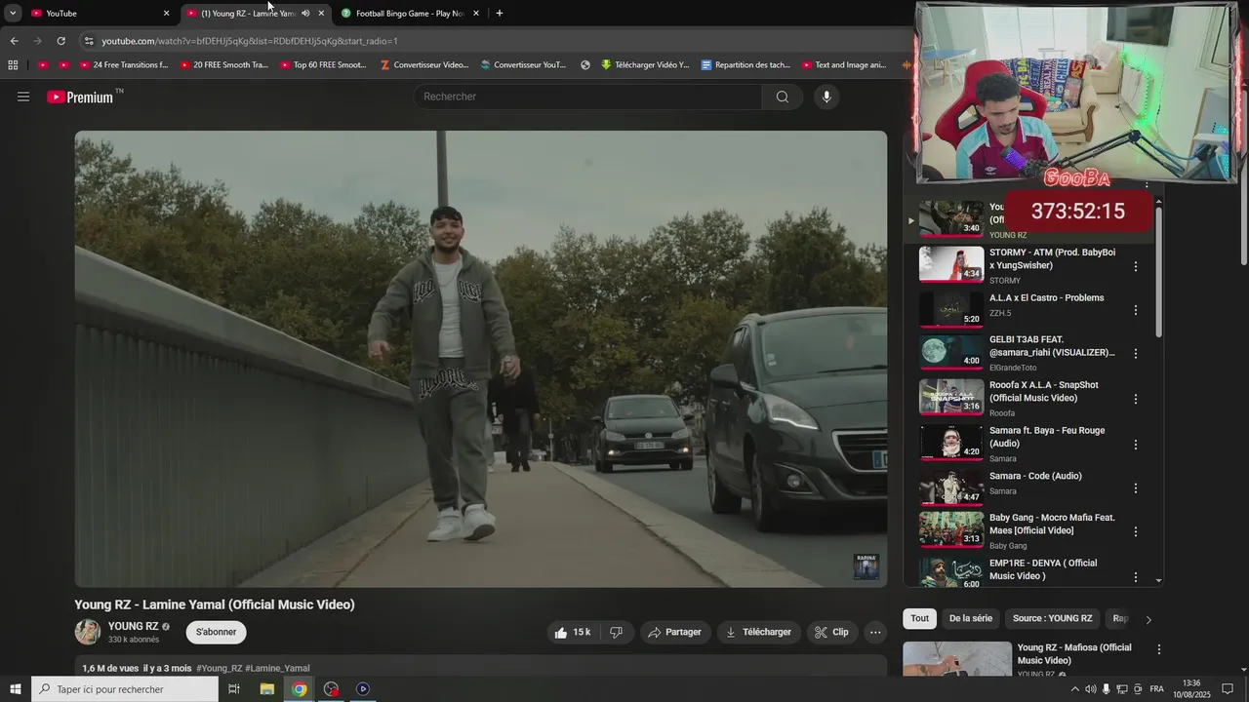The image size is (1249, 702).
Task: Dislike the video with thumbs down
Action: [616, 632]
